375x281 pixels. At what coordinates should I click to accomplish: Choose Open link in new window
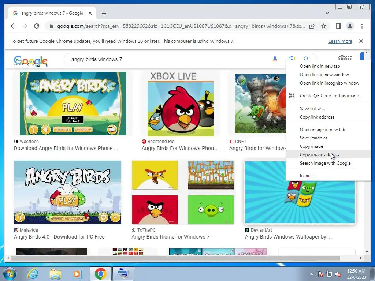pos(328,75)
